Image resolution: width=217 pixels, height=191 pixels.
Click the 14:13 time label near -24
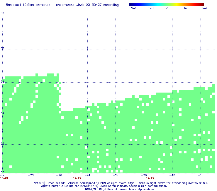tap(77, 178)
